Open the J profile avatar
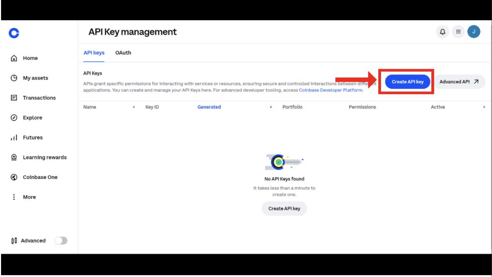Screen dimensions: 492x277 point(474,31)
